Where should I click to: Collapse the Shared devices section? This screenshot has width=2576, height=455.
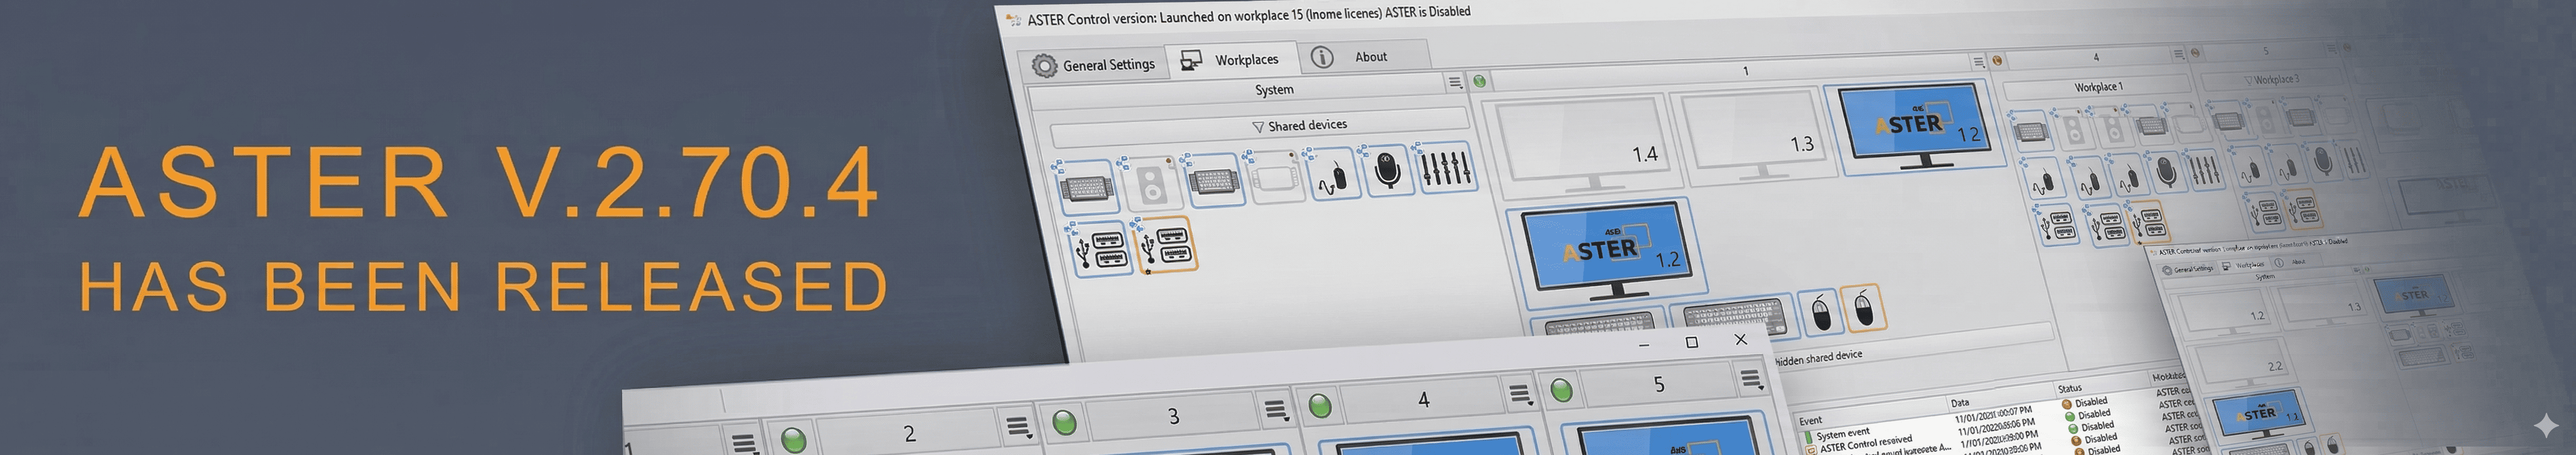[x=1258, y=127]
